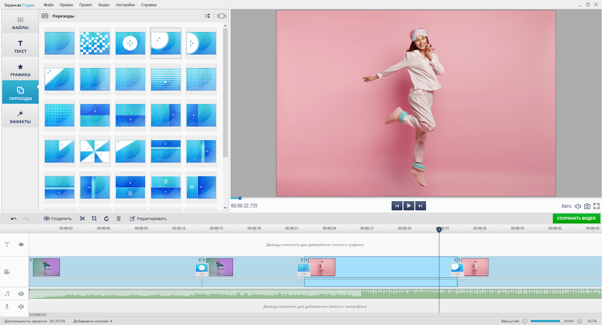Image resolution: width=602 pixels, height=325 pixels.
Task: Click the Авто preview quality label
Action: point(566,206)
